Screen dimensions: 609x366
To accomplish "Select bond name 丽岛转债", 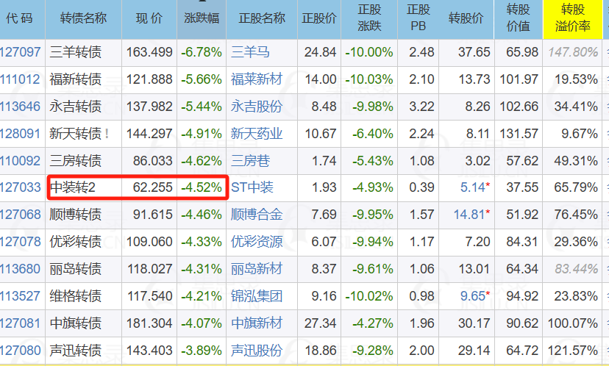I will tap(75, 268).
